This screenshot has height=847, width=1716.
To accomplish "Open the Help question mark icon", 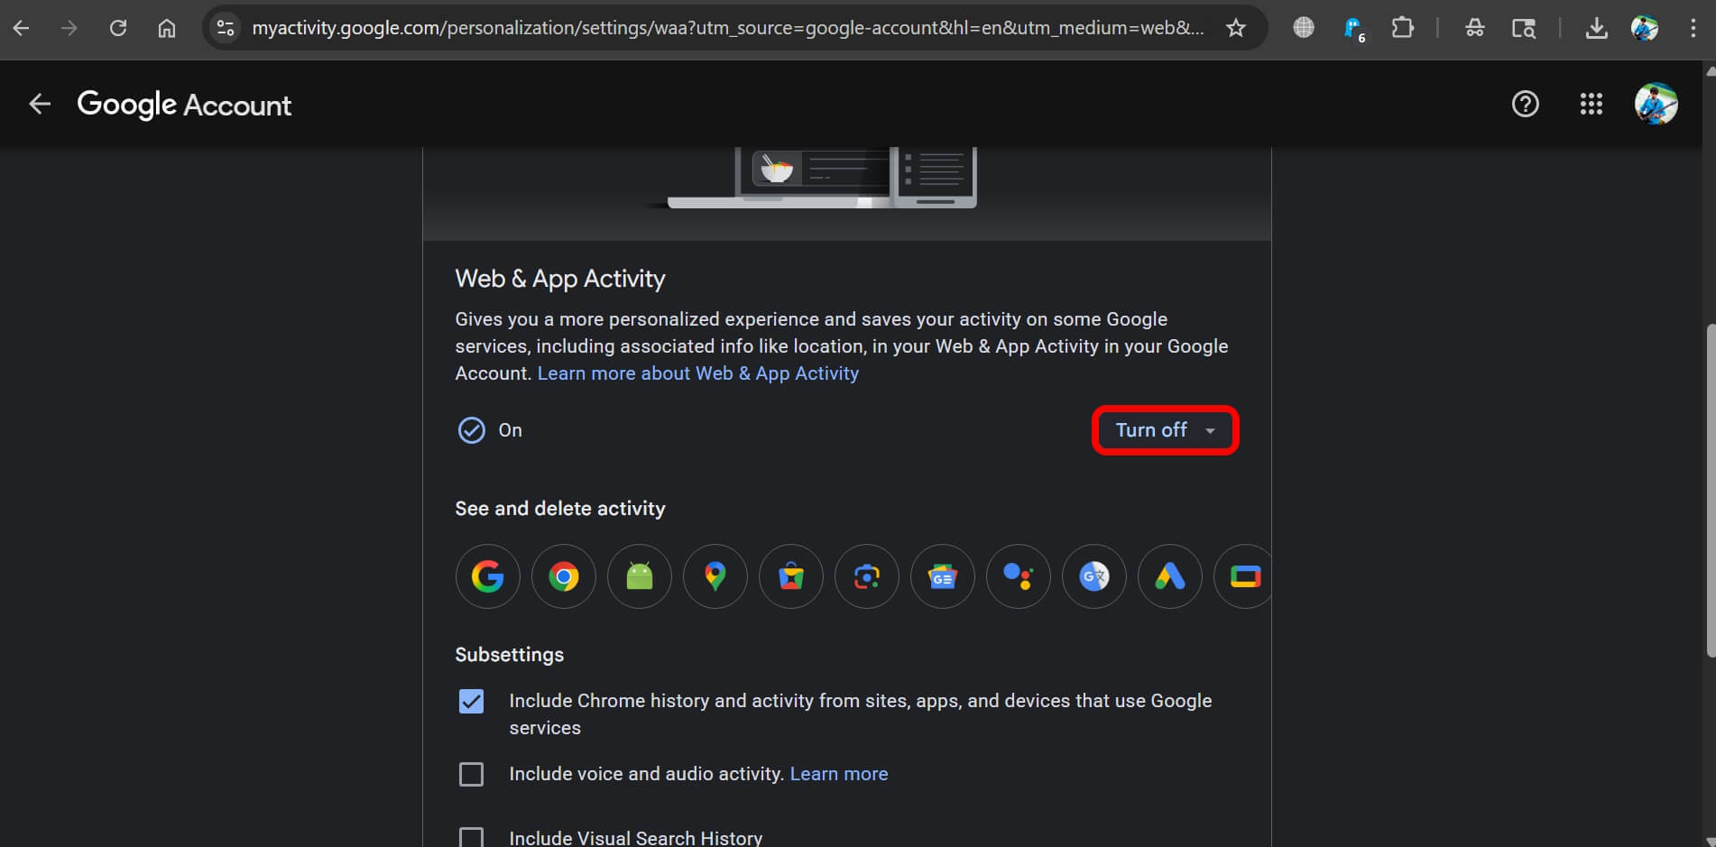I will [x=1525, y=104].
